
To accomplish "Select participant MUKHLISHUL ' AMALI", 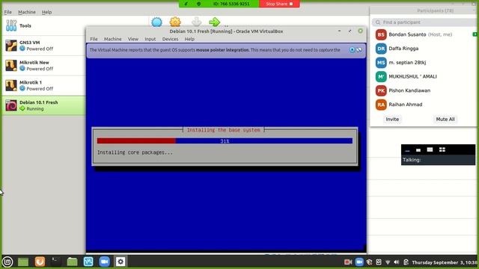I will (424, 76).
